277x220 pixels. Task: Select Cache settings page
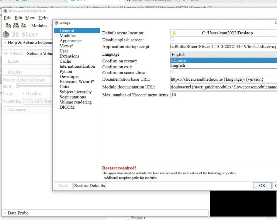coord(65,61)
